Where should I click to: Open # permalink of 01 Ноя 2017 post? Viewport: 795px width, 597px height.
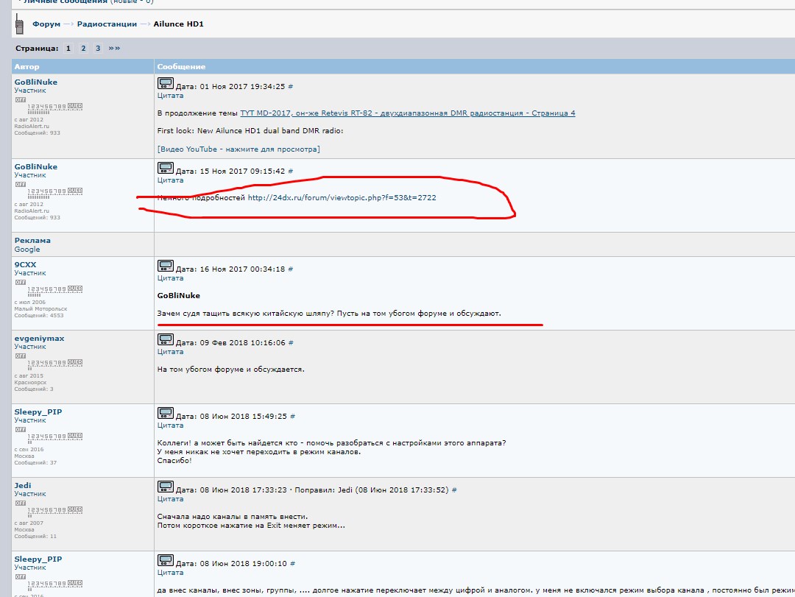pos(291,87)
